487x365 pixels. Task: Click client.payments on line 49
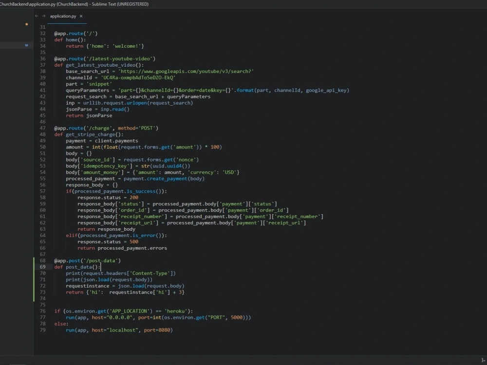click(x=116, y=141)
